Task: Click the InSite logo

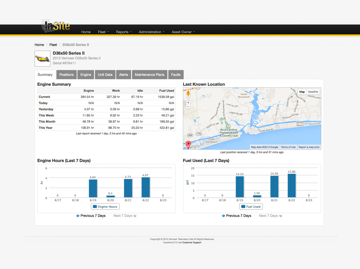Action: [x=56, y=26]
